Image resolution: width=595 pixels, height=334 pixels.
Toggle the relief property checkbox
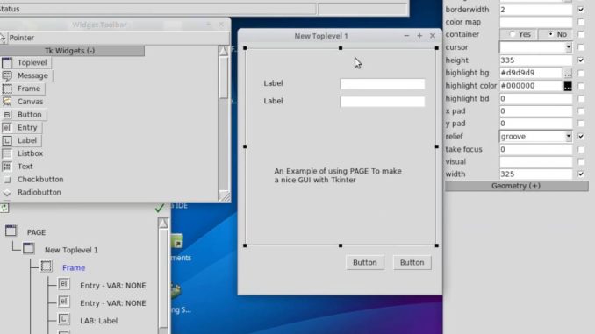pos(581,136)
